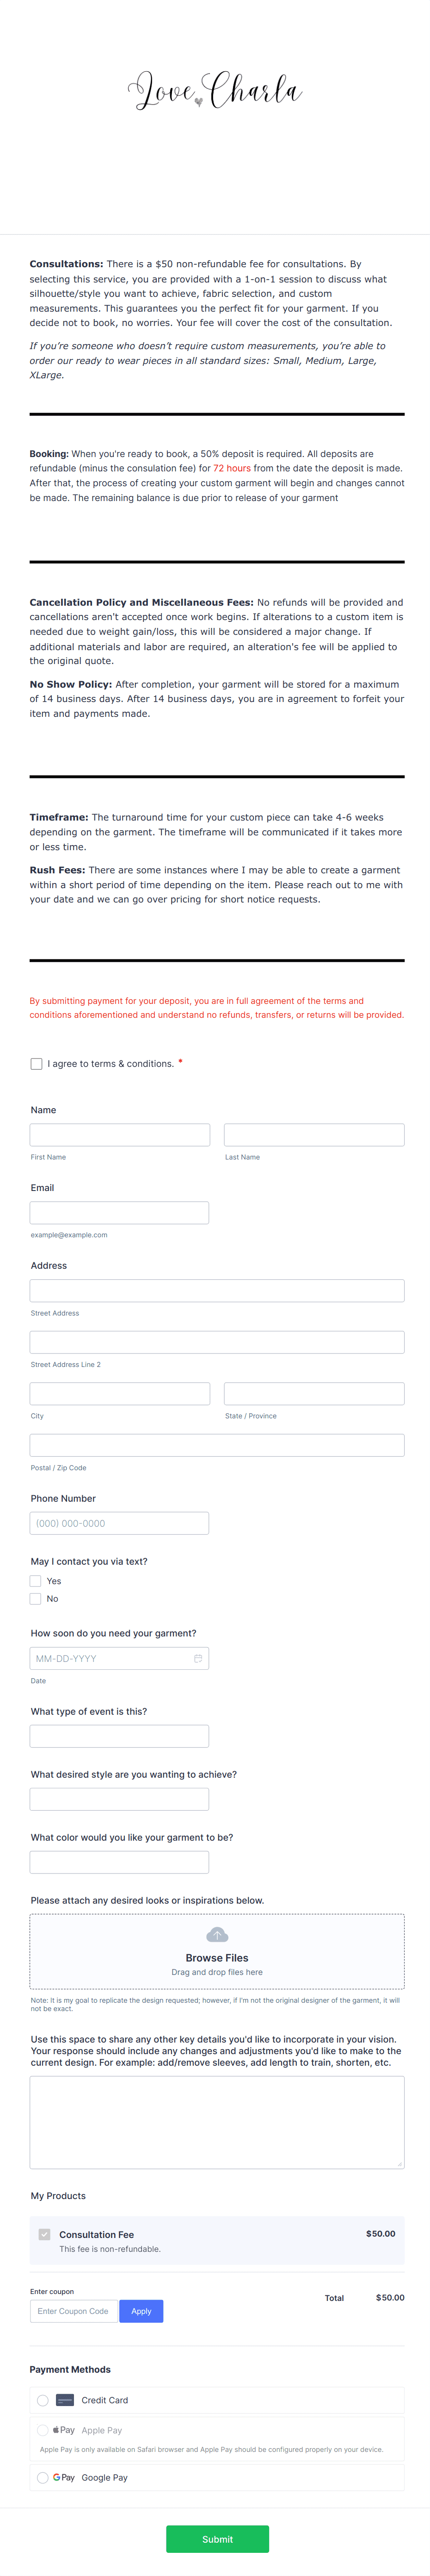Click the Submit button
The height and width of the screenshot is (2576, 430).
217,2538
